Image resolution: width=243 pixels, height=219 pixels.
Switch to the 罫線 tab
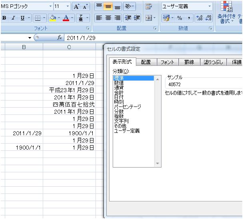click(189, 62)
